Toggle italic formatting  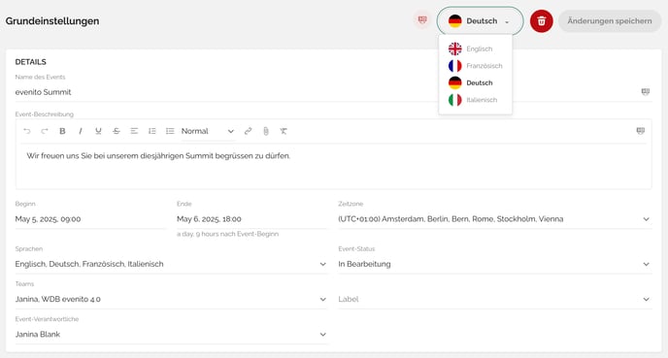[80, 131]
